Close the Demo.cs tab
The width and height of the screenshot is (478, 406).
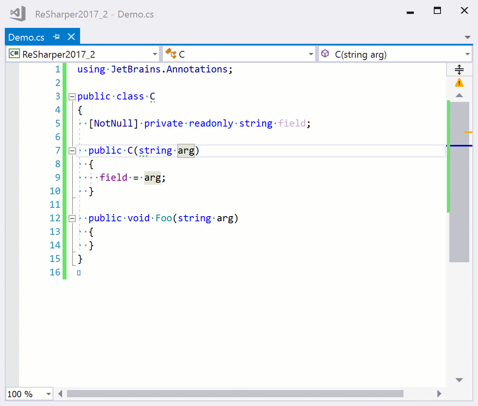[x=71, y=37]
